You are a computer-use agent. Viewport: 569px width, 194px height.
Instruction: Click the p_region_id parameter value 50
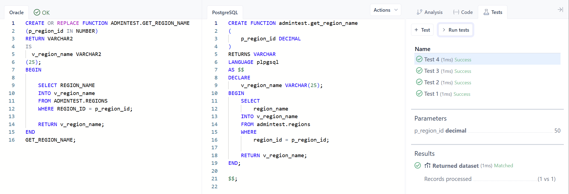(557, 131)
